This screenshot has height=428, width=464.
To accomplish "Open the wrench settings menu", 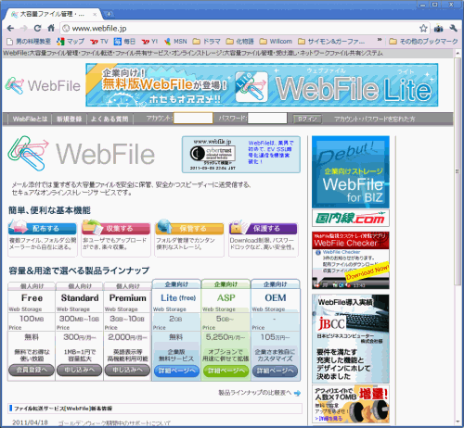I will tap(453, 29).
